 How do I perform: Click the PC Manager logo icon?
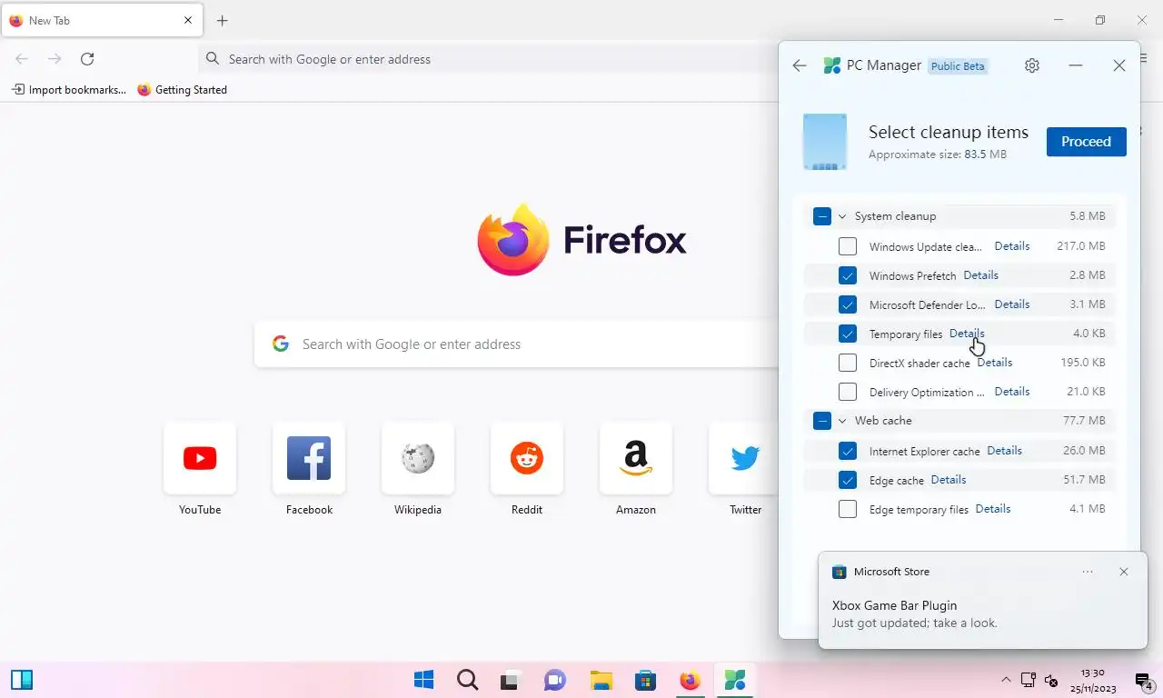click(x=831, y=65)
